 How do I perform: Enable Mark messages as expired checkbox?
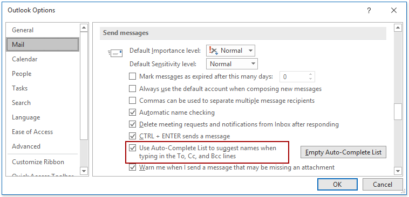coord(133,76)
